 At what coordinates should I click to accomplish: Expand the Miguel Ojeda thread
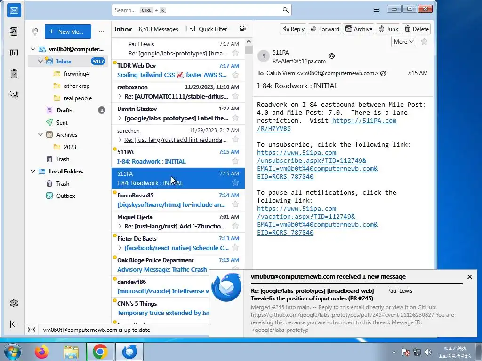click(x=120, y=226)
